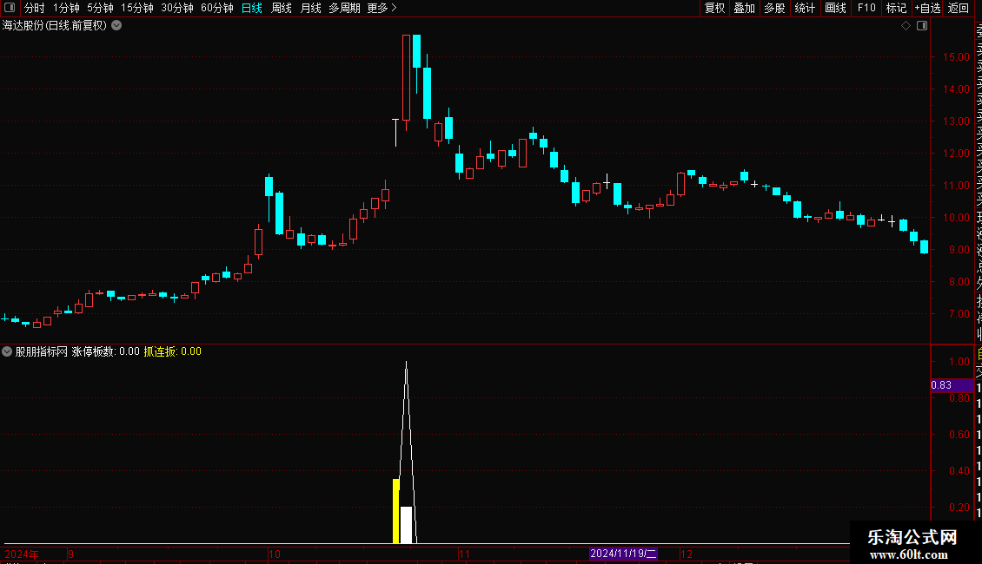Select the 60分钟 timeframe
Screen dimensions: 982x564
coord(217,8)
